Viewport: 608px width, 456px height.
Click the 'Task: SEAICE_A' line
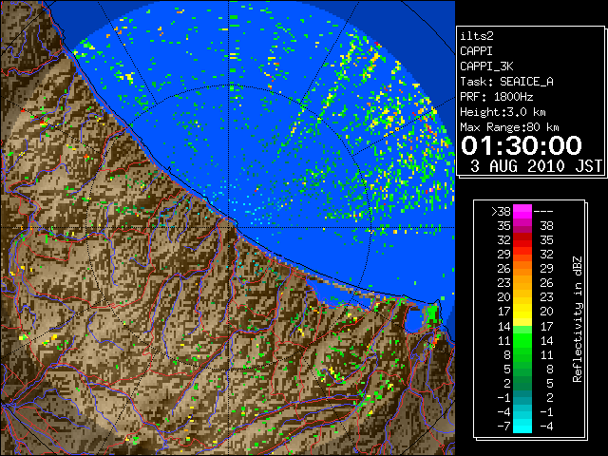(506, 82)
